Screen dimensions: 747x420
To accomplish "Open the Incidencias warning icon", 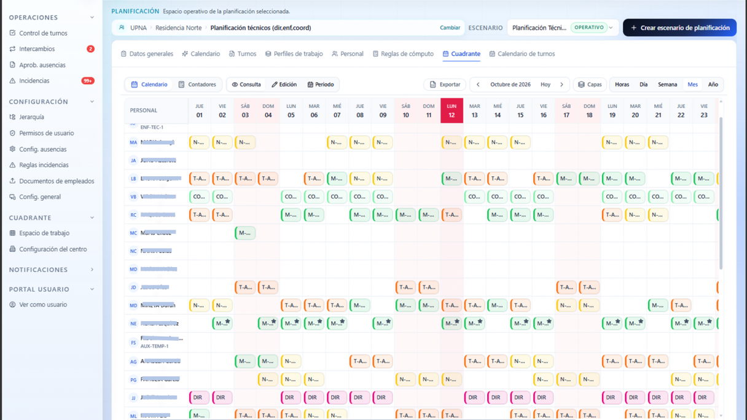I will point(12,81).
